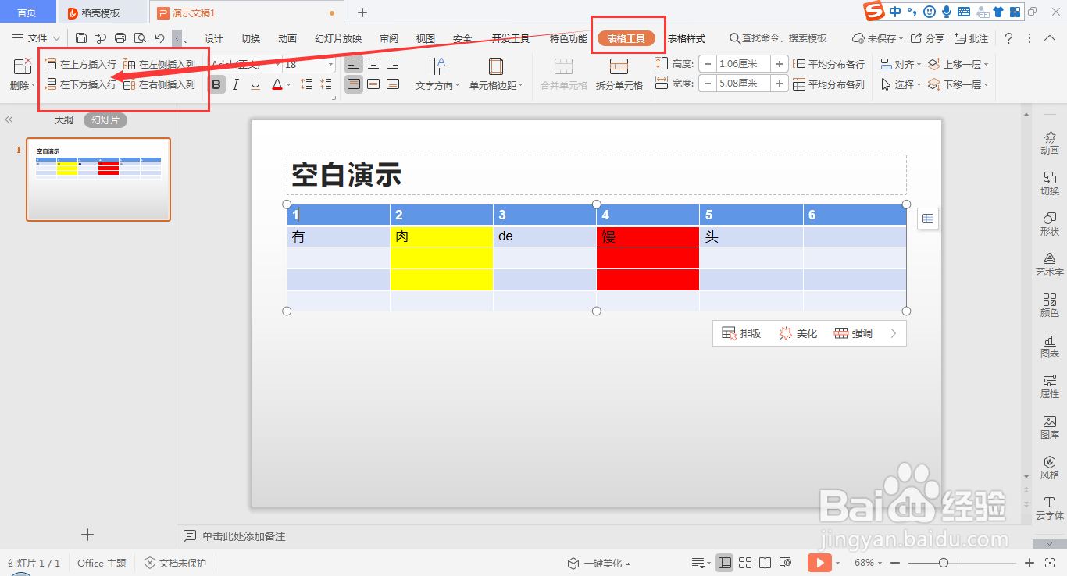Switch to Table Style (表格样式) tab
Image resolution: width=1067 pixels, height=576 pixels.
tap(686, 39)
